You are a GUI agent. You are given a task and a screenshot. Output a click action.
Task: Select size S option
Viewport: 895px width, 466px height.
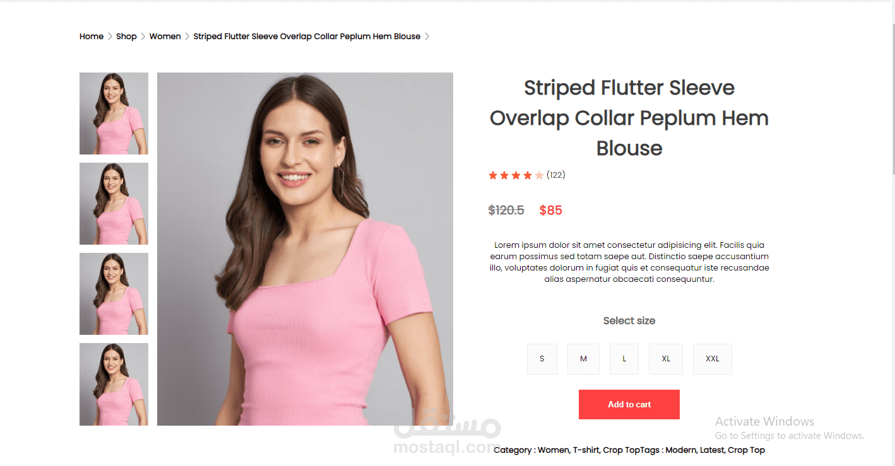coord(542,359)
